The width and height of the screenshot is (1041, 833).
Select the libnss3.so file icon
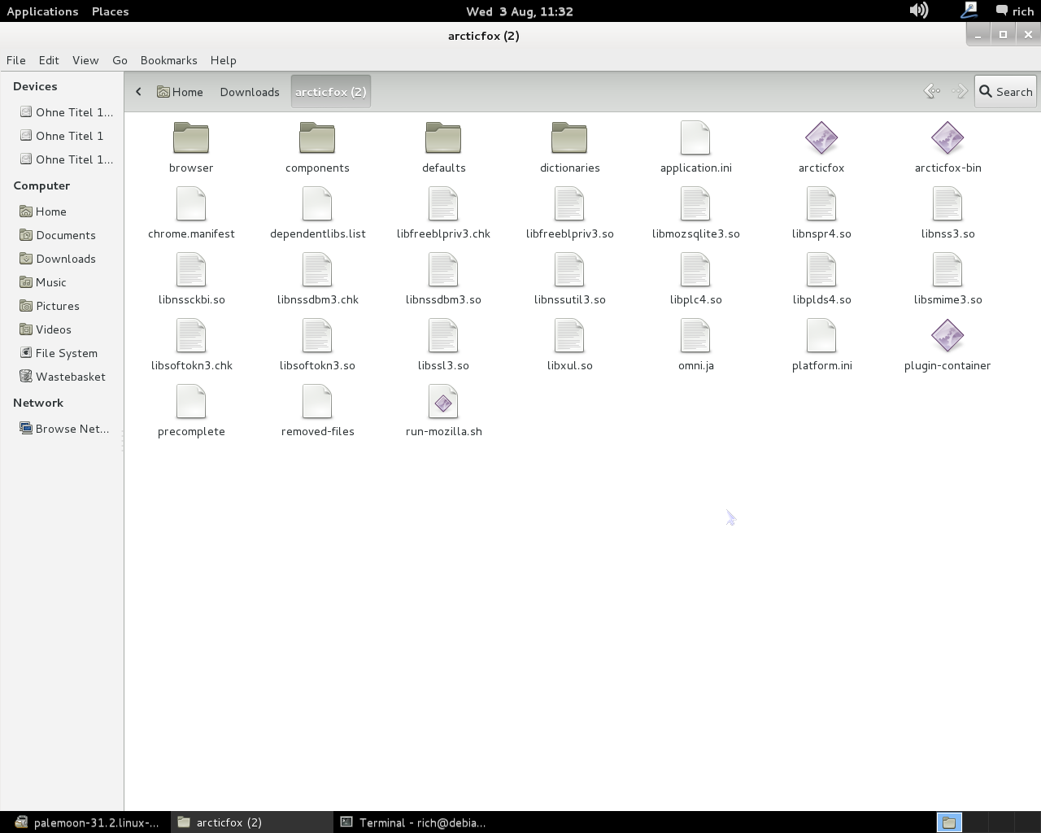[947, 204]
